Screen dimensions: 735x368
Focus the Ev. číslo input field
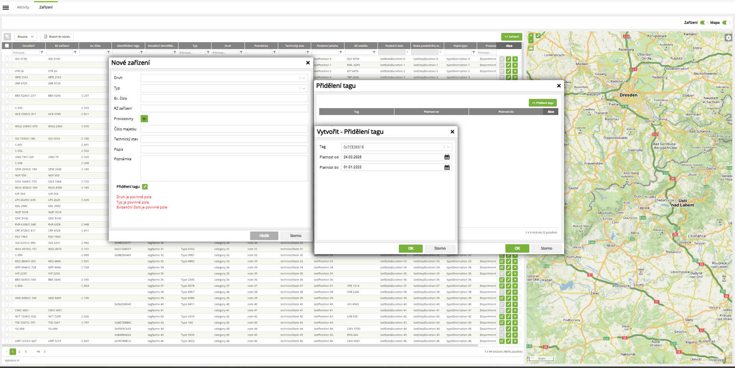(x=224, y=99)
